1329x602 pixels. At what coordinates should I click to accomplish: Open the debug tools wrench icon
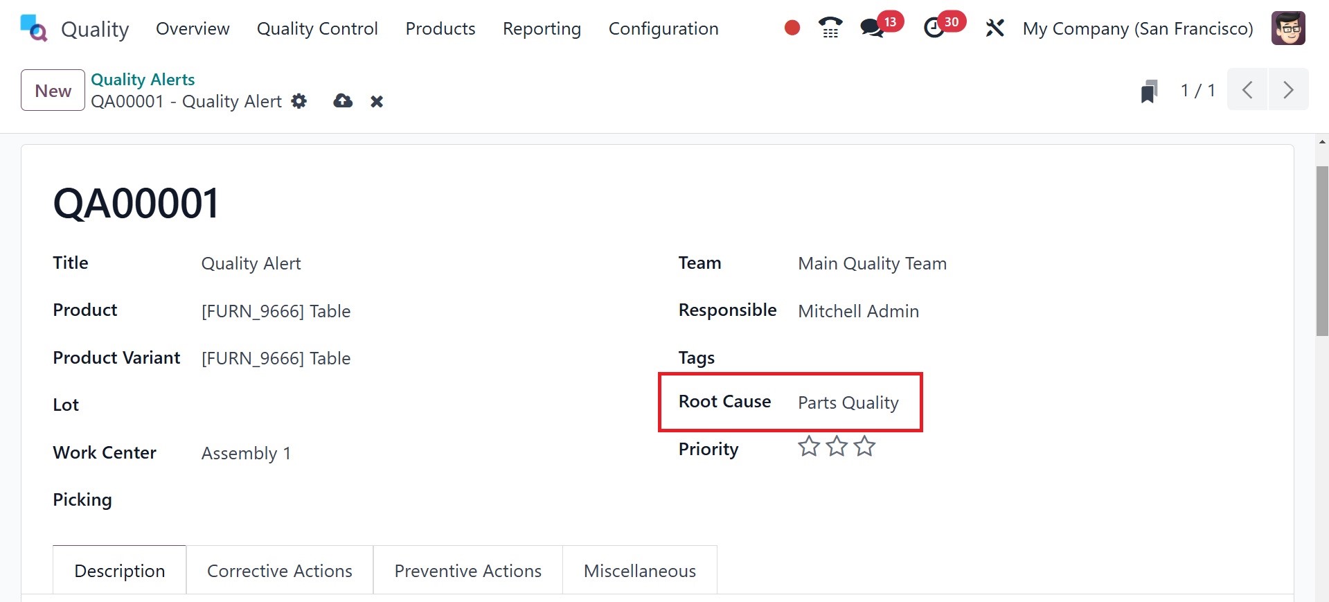pos(994,28)
